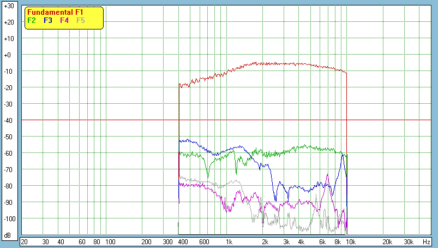Click the -40 dB axis label

tap(8, 121)
